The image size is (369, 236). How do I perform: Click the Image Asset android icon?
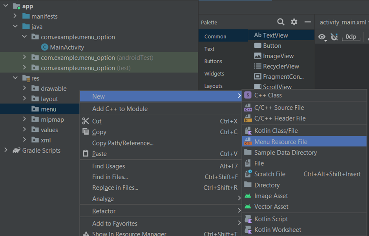pos(248,196)
